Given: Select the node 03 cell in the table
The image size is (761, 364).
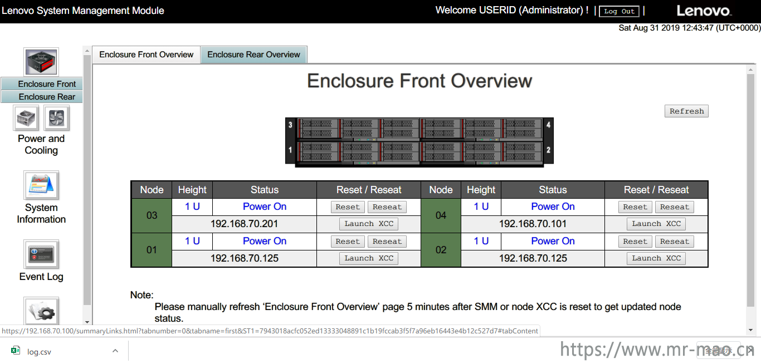Looking at the screenshot, I should [152, 215].
